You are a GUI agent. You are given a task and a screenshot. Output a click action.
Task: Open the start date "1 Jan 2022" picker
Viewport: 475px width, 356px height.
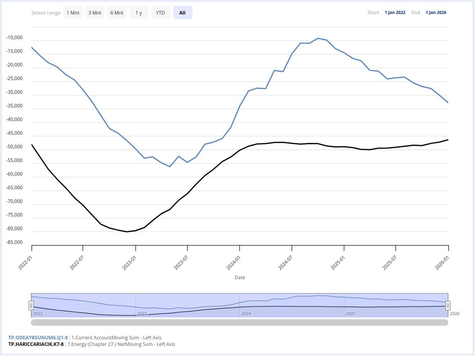(x=395, y=12)
